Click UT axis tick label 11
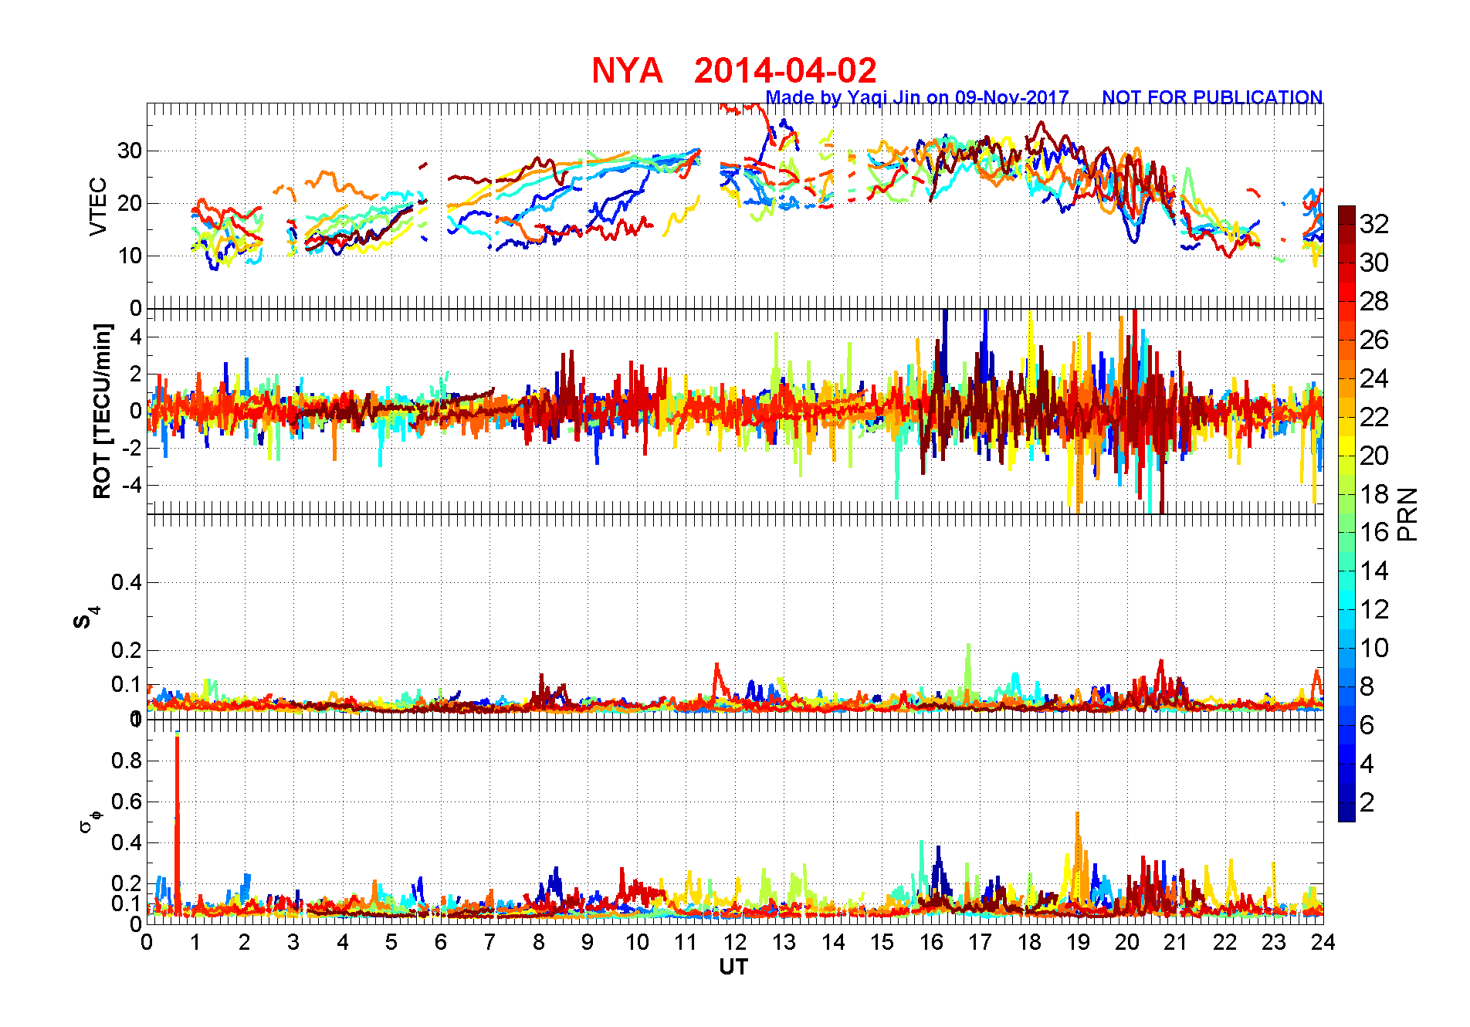Image resolution: width=1470 pixels, height=1027 pixels. pos(686,942)
